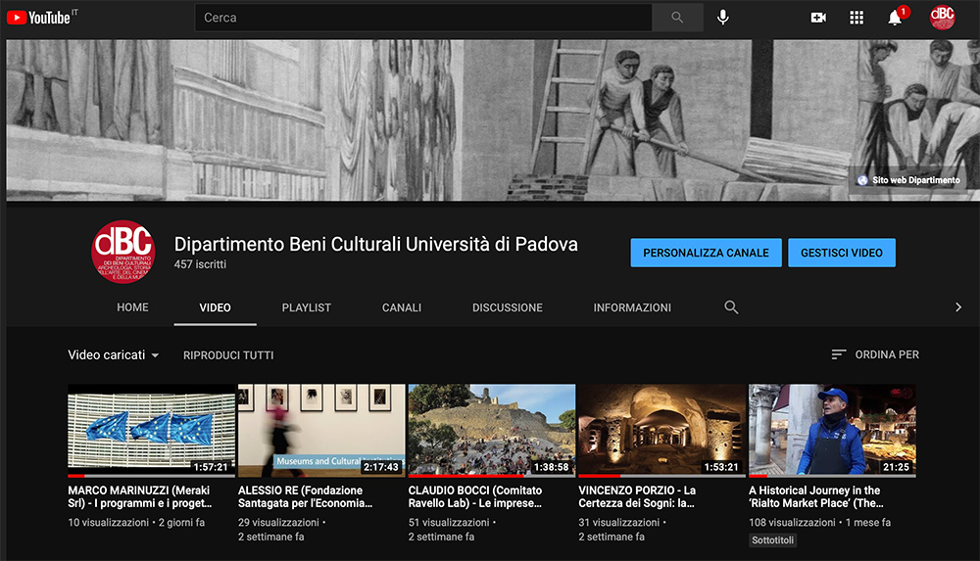Switch to the HOME tab
Image resolution: width=980 pixels, height=561 pixels.
point(132,307)
